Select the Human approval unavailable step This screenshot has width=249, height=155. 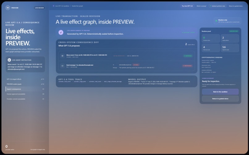[x=25, y=94]
